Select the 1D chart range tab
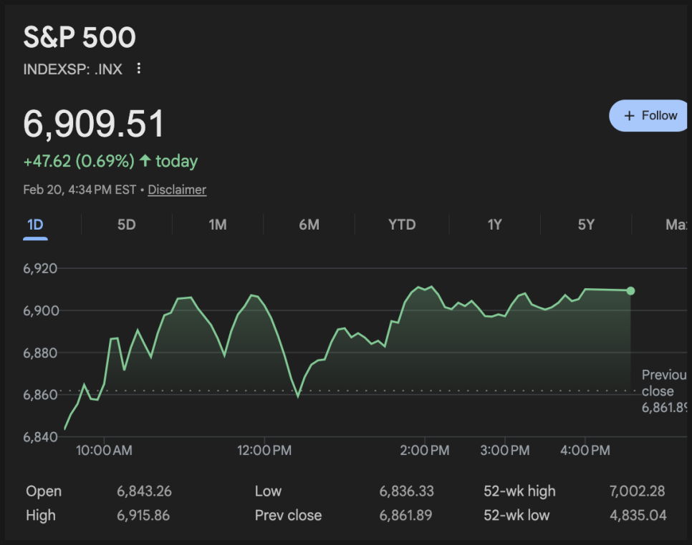Viewport: 692px width, 545px height. point(35,225)
